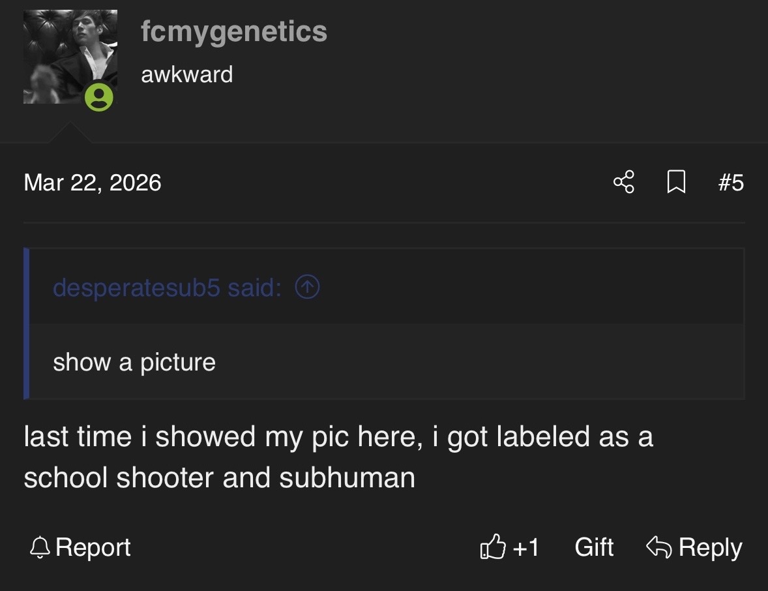The height and width of the screenshot is (591, 768).
Task: Click the quoted text 'show a picture'
Action: (x=134, y=362)
